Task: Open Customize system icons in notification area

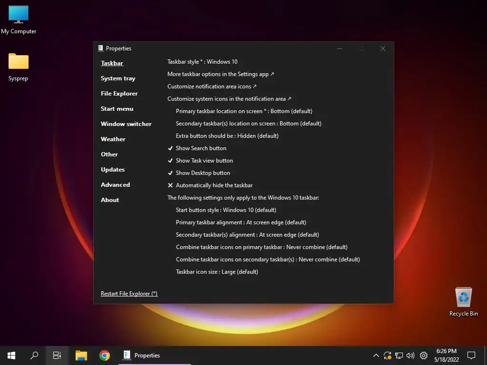Action: click(229, 99)
